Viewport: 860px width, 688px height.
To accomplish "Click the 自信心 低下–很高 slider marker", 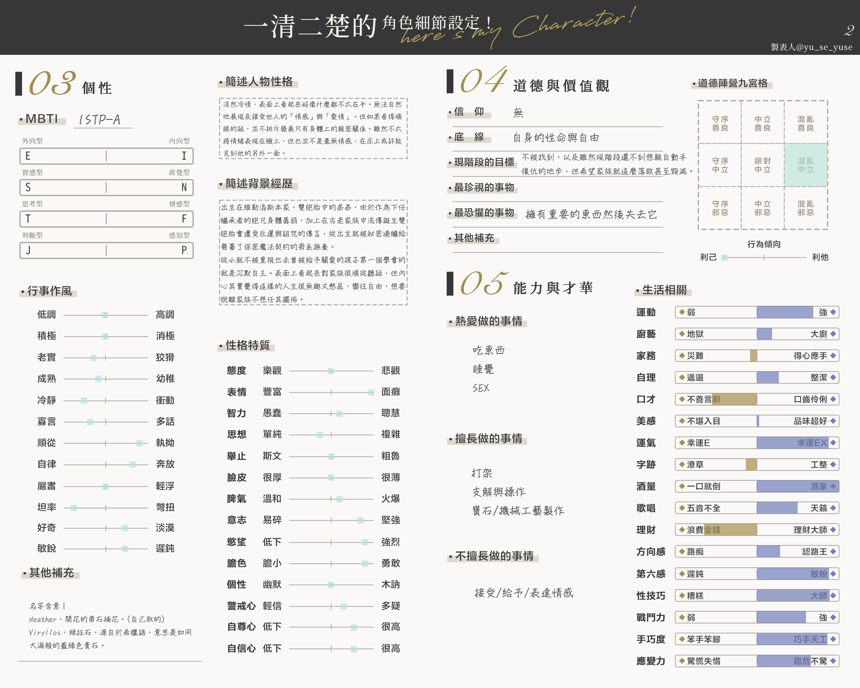I will 353,649.
